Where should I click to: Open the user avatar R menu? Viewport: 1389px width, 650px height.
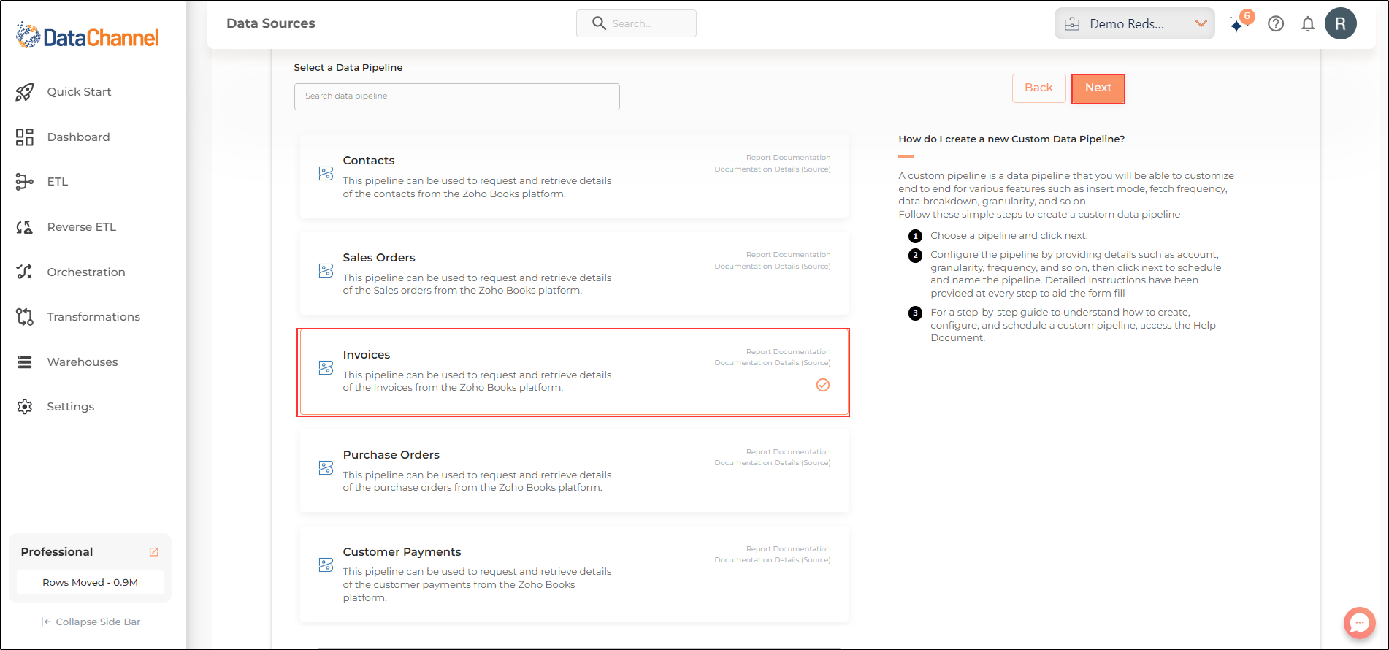tap(1341, 23)
